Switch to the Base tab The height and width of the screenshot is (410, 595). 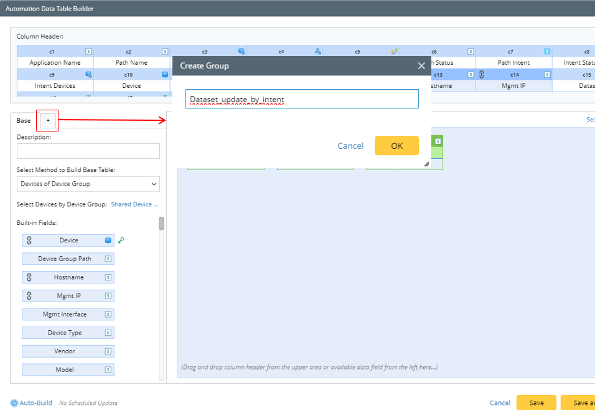(x=24, y=120)
